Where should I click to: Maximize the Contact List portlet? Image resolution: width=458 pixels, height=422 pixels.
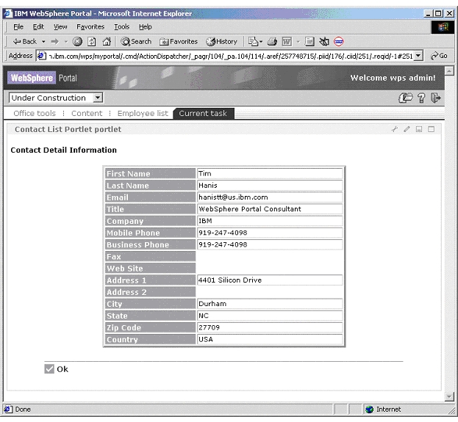431,129
